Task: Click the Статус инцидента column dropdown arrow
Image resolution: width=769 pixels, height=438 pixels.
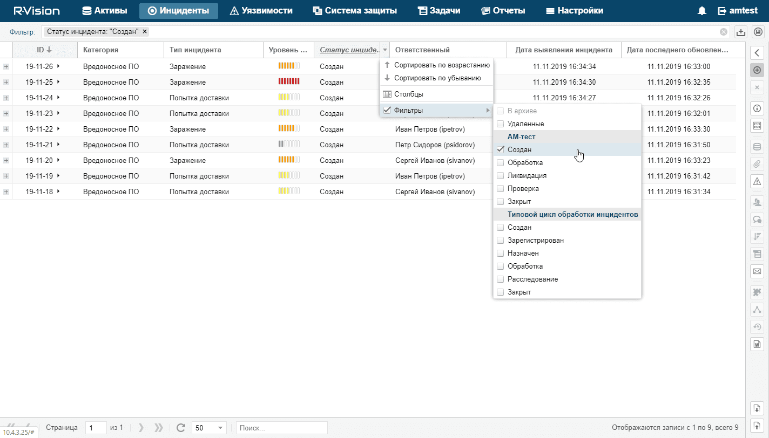Action: tap(384, 50)
